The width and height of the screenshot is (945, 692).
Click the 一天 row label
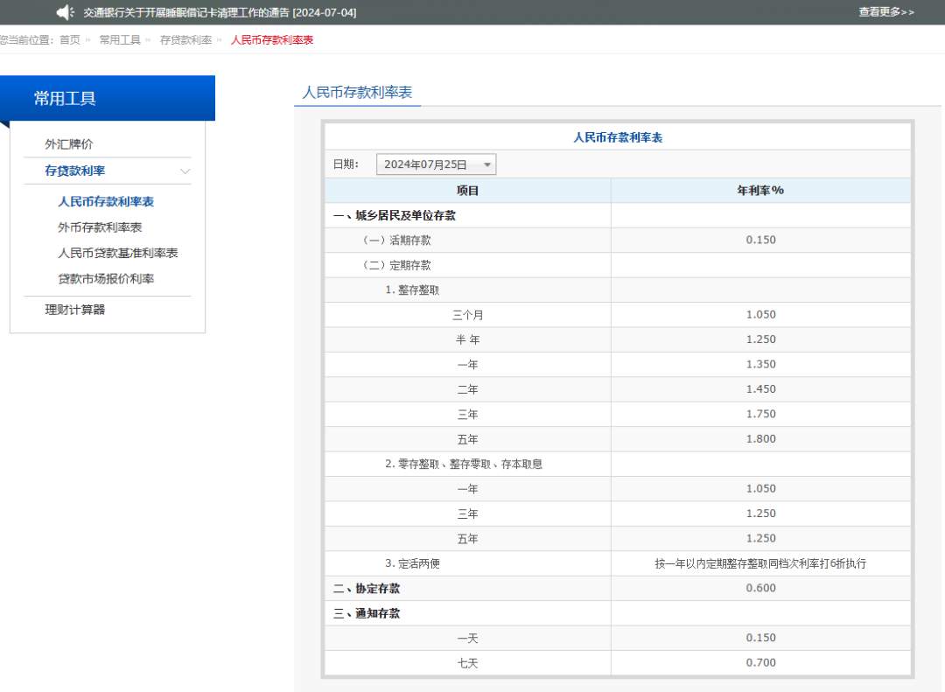[x=467, y=639]
